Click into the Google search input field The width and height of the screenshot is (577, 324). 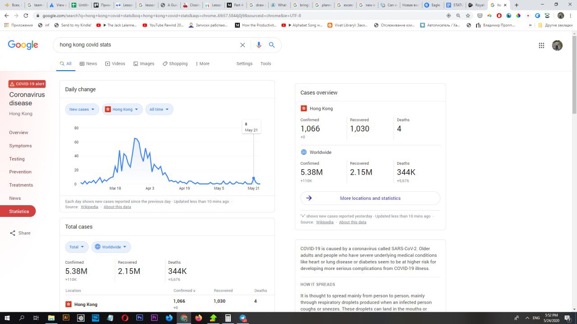pyautogui.click(x=147, y=45)
